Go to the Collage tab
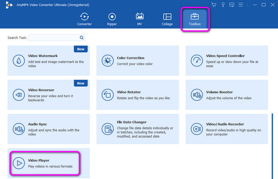The image size is (278, 179). click(167, 19)
